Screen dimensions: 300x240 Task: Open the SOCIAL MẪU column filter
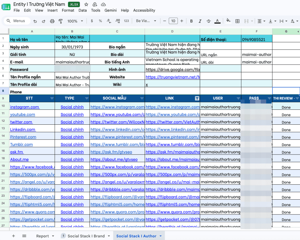pyautogui.click(x=142, y=98)
